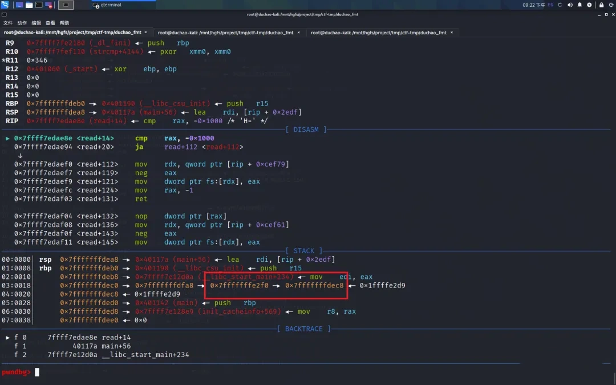
Task: Open notifications bell icon
Action: click(x=579, y=5)
